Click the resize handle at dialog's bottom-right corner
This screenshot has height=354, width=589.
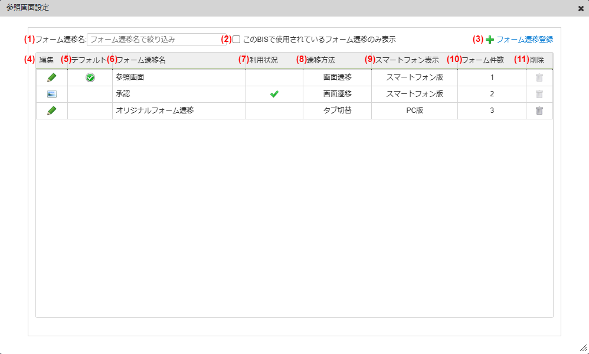[583, 349]
